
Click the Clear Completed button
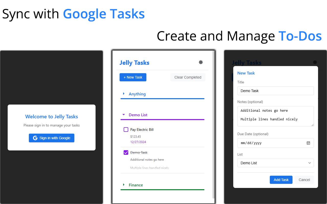coord(188,77)
